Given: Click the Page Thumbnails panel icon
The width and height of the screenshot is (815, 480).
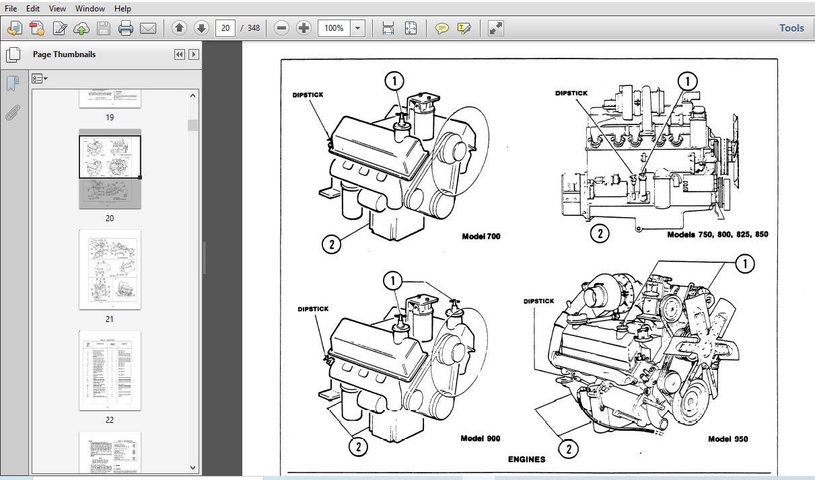Looking at the screenshot, I should [x=12, y=55].
